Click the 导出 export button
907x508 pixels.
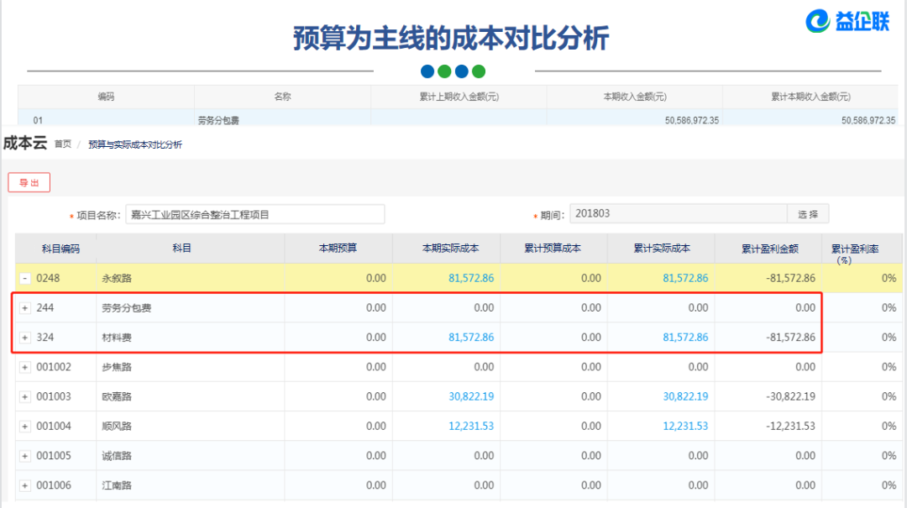click(29, 182)
